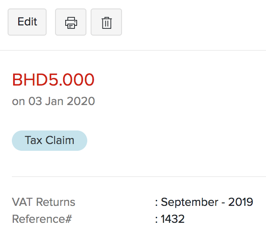Click the Edit button
This screenshot has height=244, width=266.
point(27,22)
